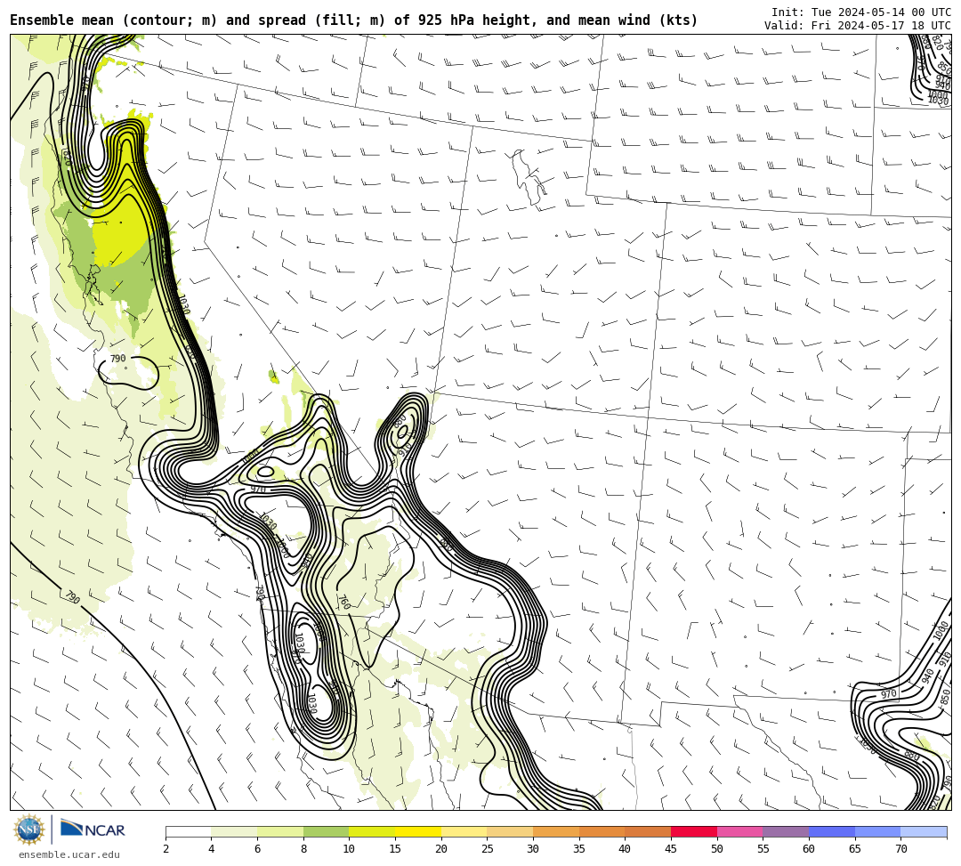Click the 760 contour label on the map
The width and height of the screenshot is (961, 866).
343,602
